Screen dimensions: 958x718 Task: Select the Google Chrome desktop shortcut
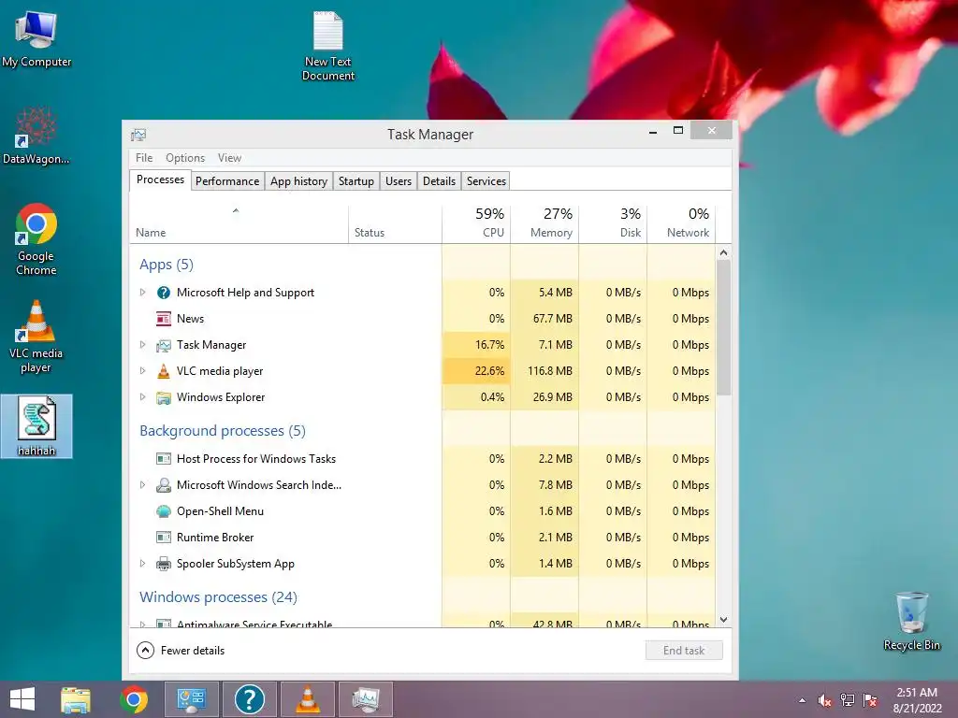pyautogui.click(x=36, y=239)
